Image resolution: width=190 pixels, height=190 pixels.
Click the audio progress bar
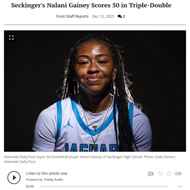click(104, 187)
